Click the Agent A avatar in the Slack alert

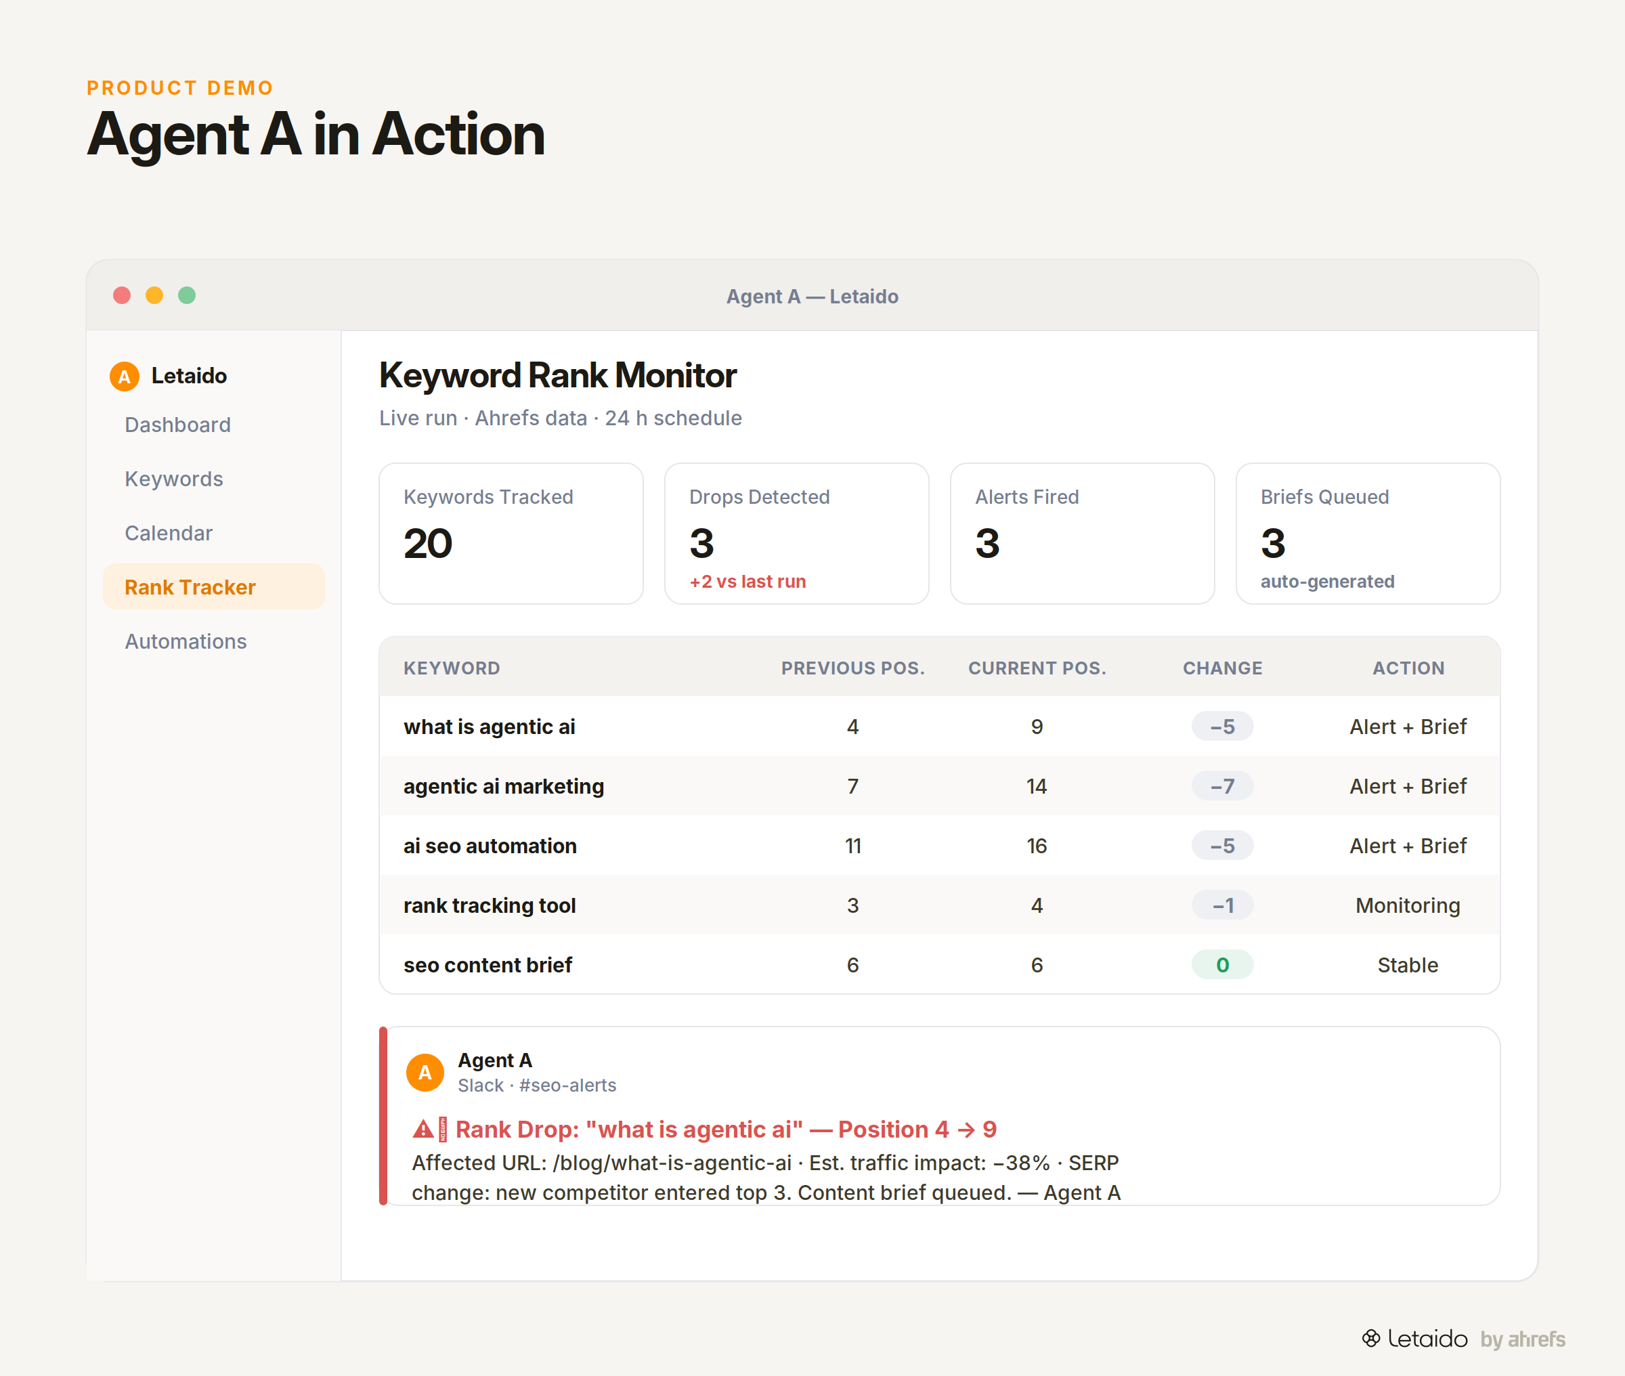425,1073
